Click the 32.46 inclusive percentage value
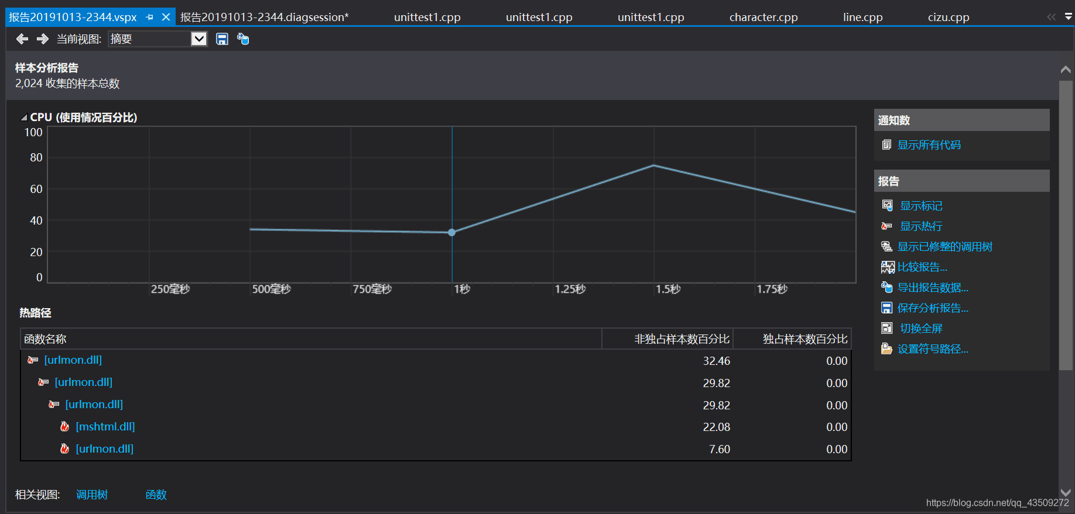Image resolution: width=1075 pixels, height=514 pixels. click(x=717, y=361)
